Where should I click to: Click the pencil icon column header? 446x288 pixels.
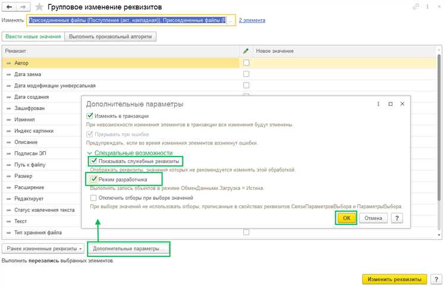(246, 51)
